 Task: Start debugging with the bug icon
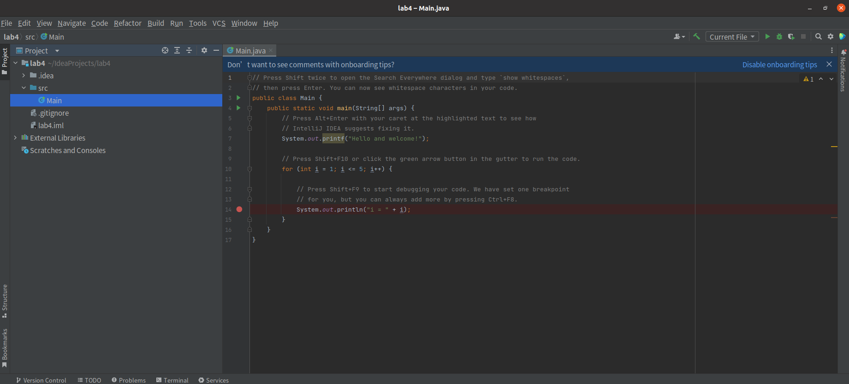(779, 36)
